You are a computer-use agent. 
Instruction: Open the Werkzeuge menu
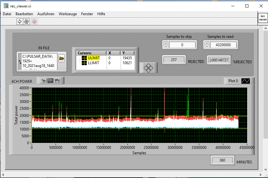pyautogui.click(x=68, y=14)
